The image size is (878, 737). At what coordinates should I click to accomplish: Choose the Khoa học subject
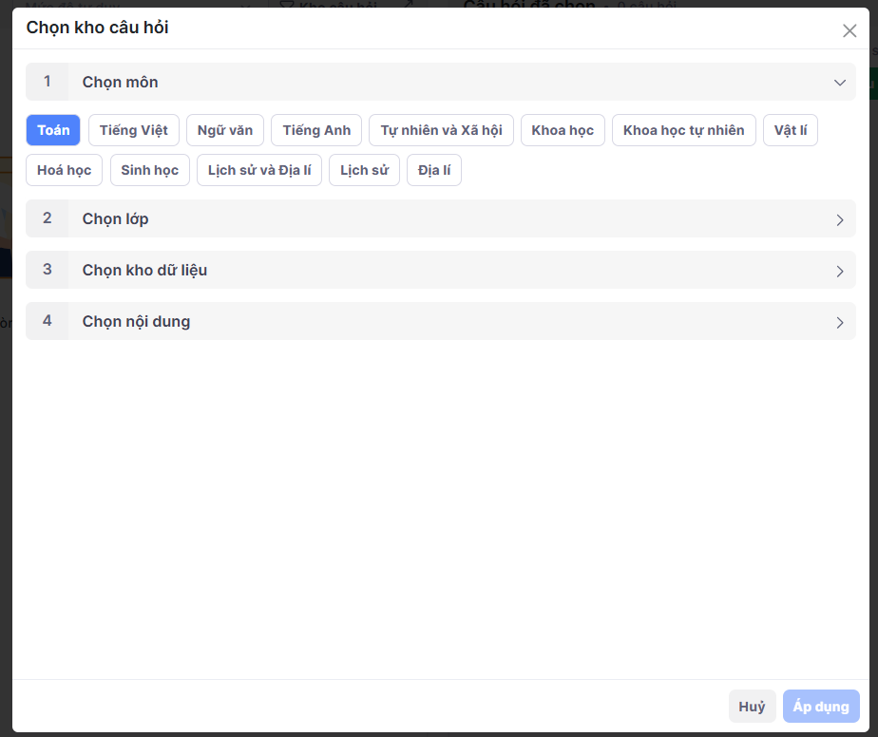(x=563, y=130)
